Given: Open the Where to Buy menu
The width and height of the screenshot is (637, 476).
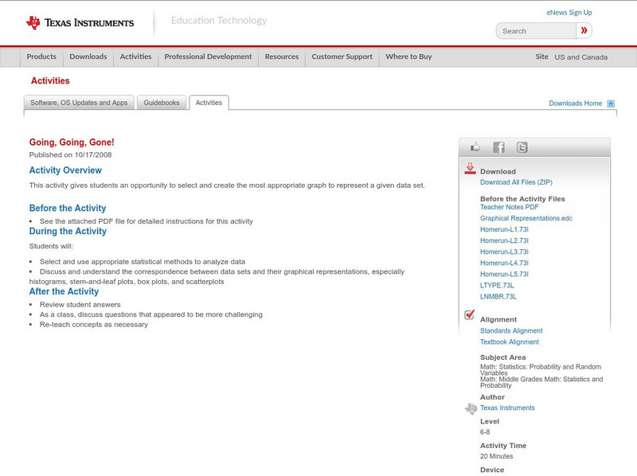Looking at the screenshot, I should coord(408,57).
